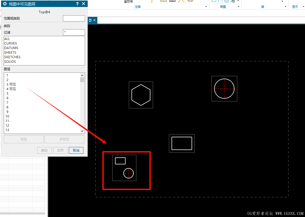Click the 确定 button
This screenshot has height=217, width=305.
[x=44, y=150]
